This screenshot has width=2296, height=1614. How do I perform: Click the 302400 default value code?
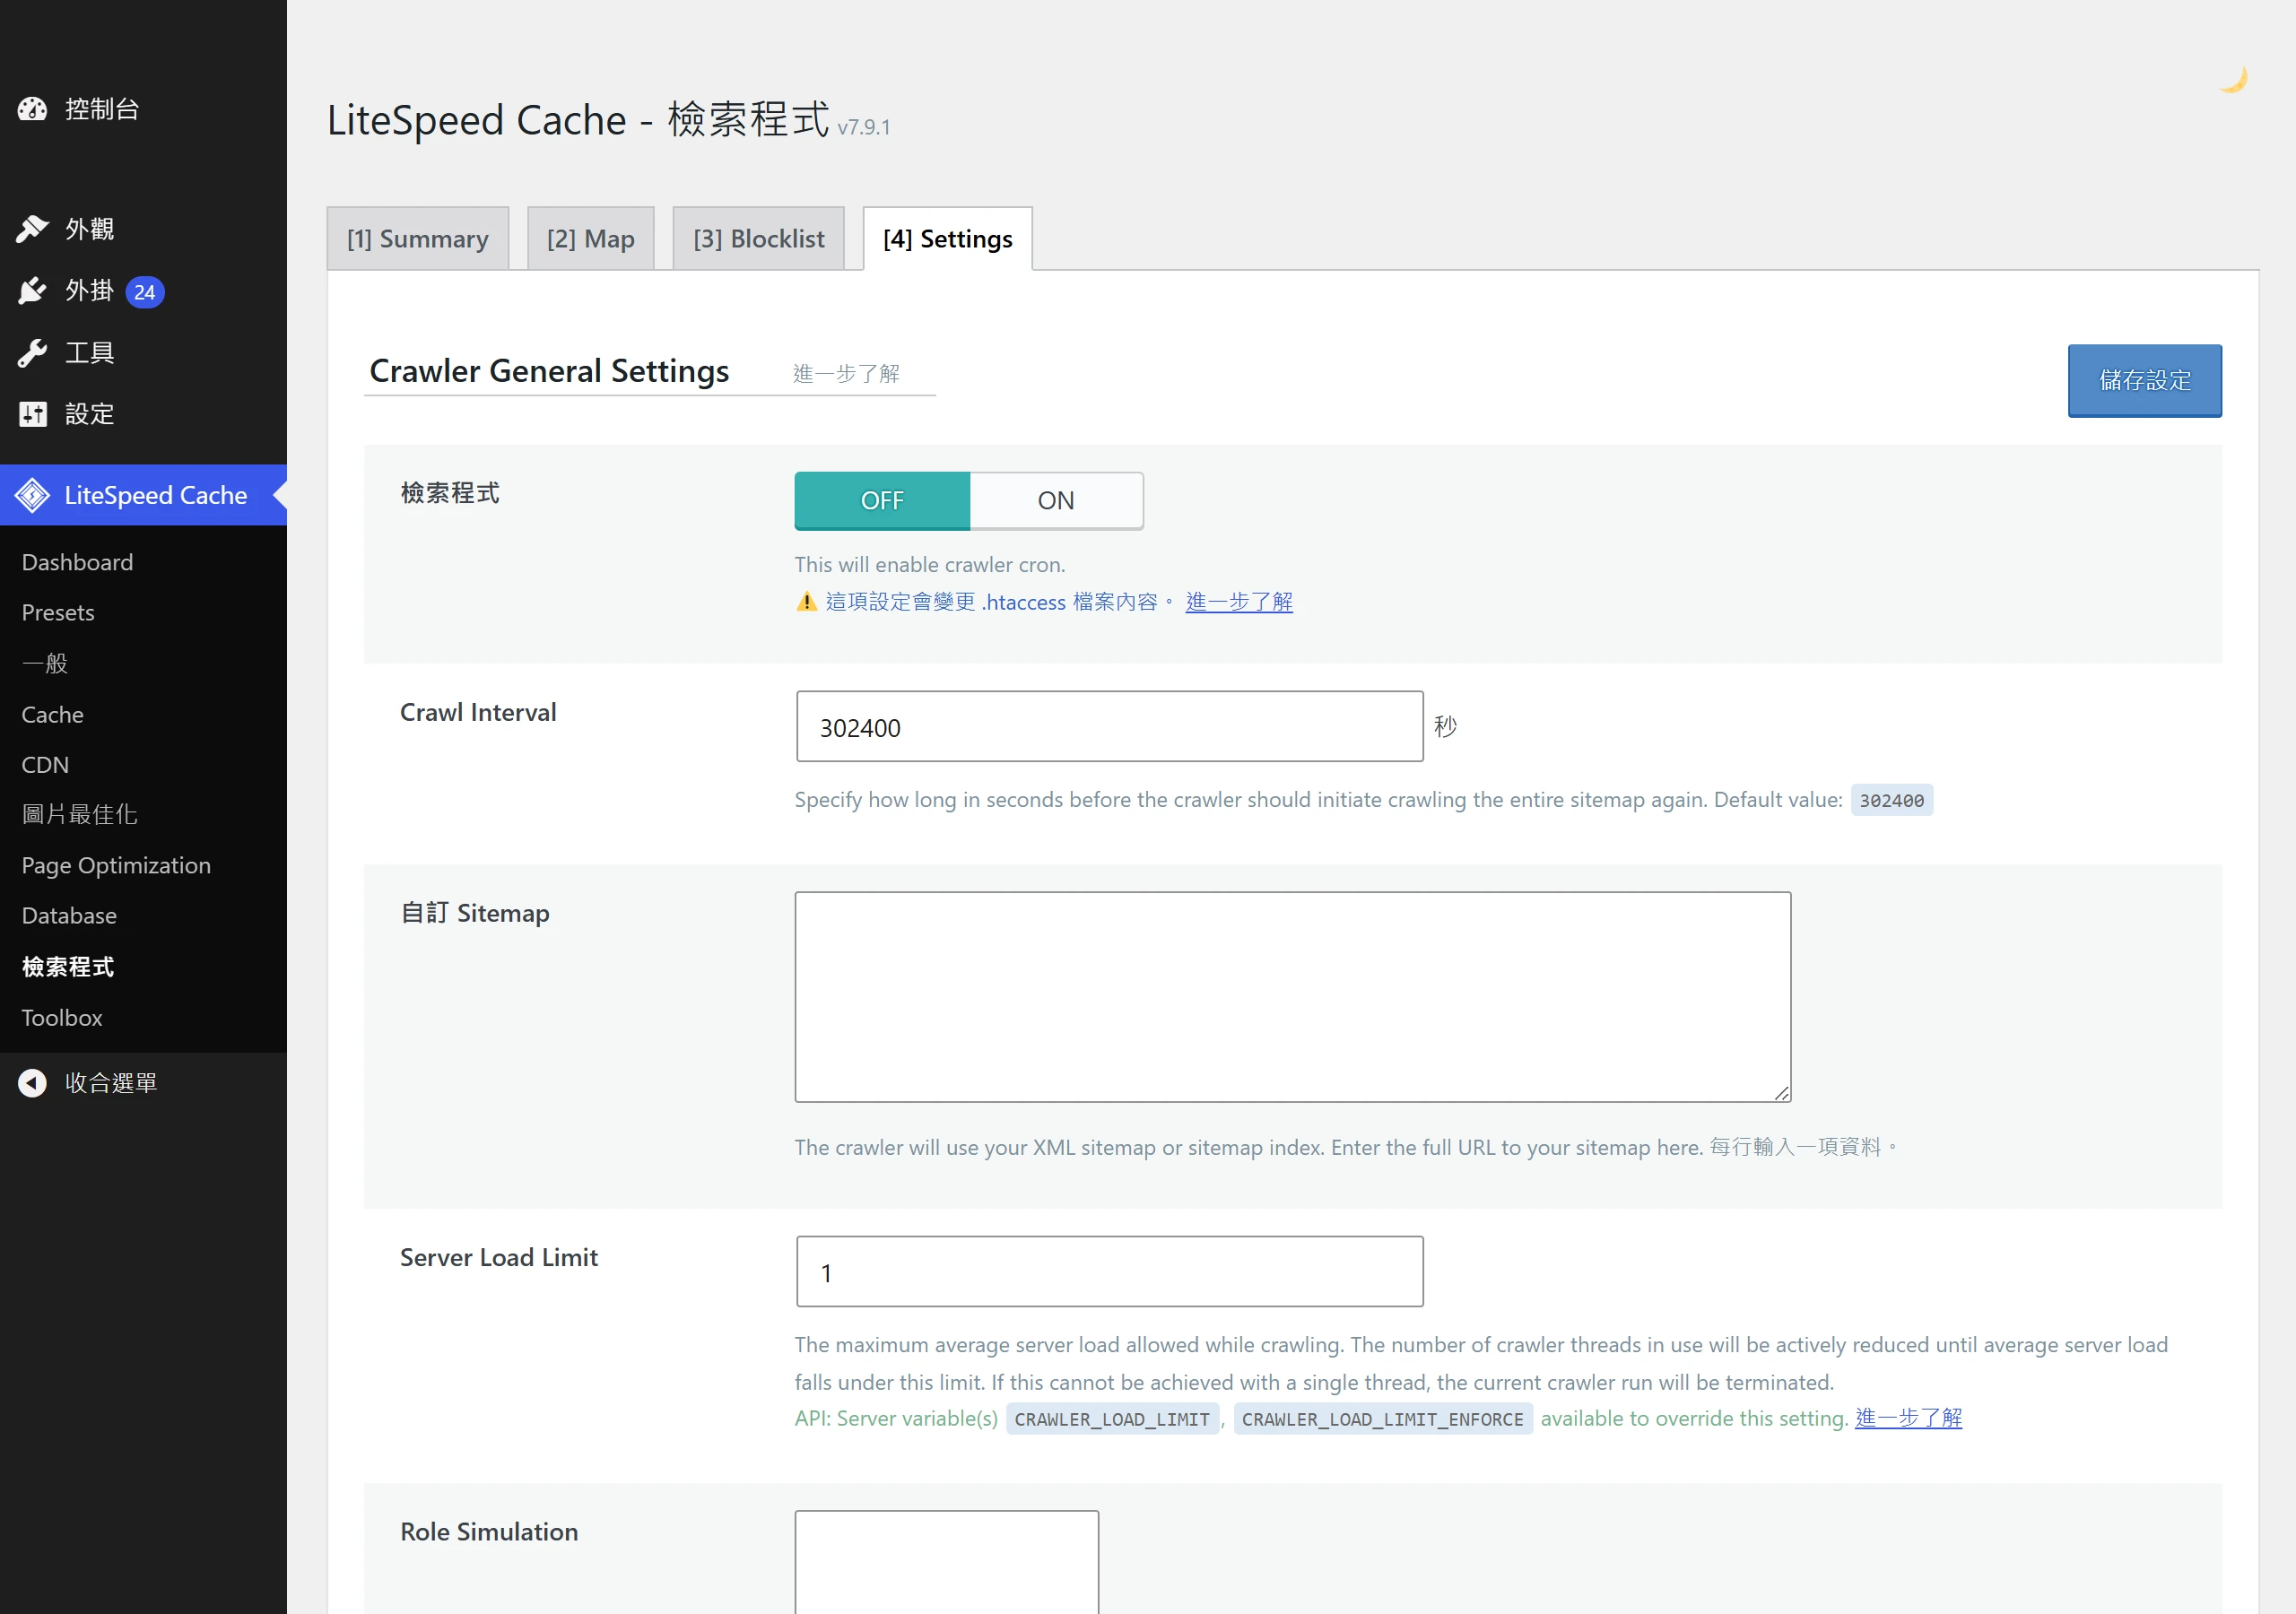pyautogui.click(x=1892, y=801)
